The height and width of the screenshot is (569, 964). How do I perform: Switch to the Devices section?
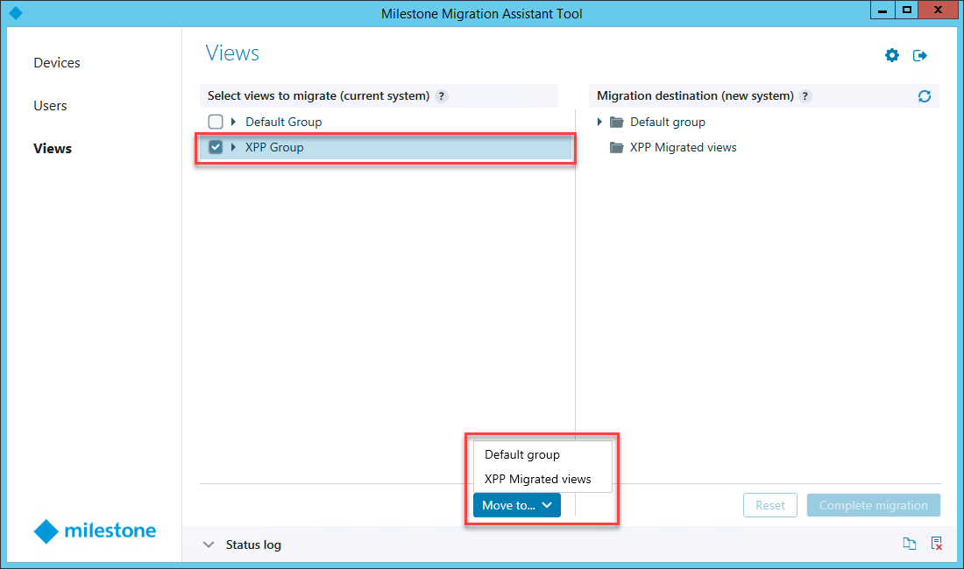click(x=57, y=63)
